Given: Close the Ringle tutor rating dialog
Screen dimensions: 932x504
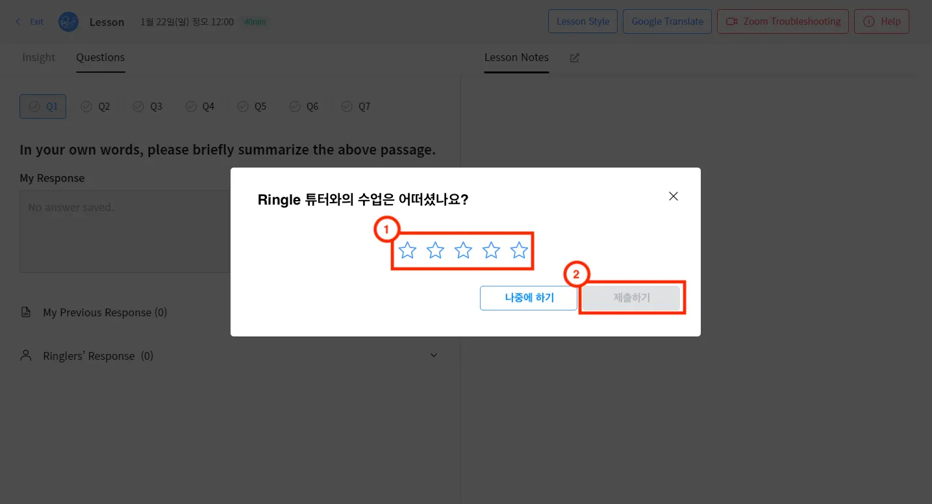Looking at the screenshot, I should (x=674, y=196).
